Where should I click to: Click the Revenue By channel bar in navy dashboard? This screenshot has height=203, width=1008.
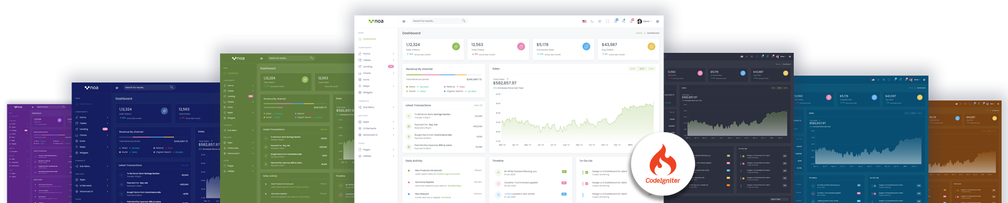point(153,137)
